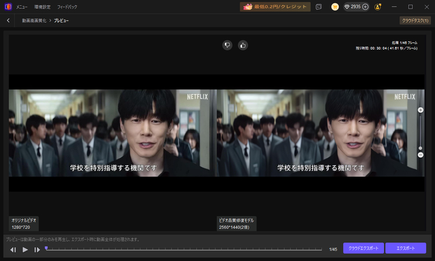Open the クラウドタスク(1) button
435x261 pixels.
tap(415, 20)
